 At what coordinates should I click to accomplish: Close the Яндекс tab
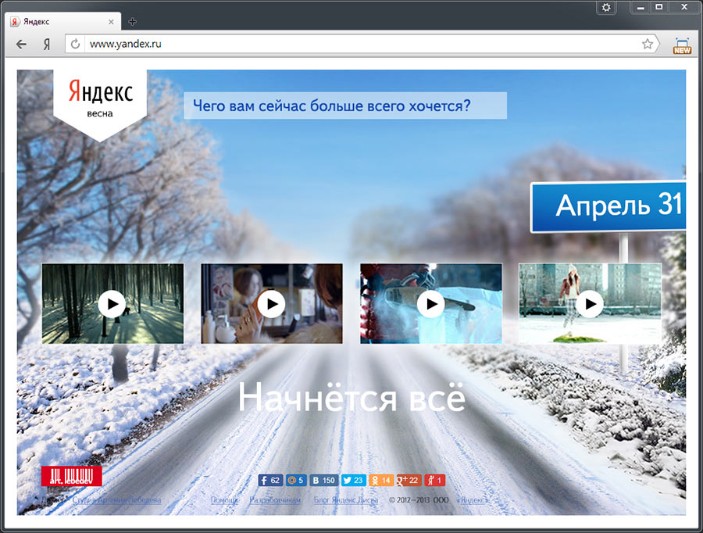click(x=111, y=22)
